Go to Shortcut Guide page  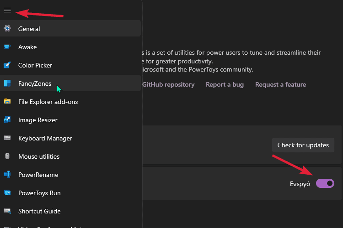point(70,211)
